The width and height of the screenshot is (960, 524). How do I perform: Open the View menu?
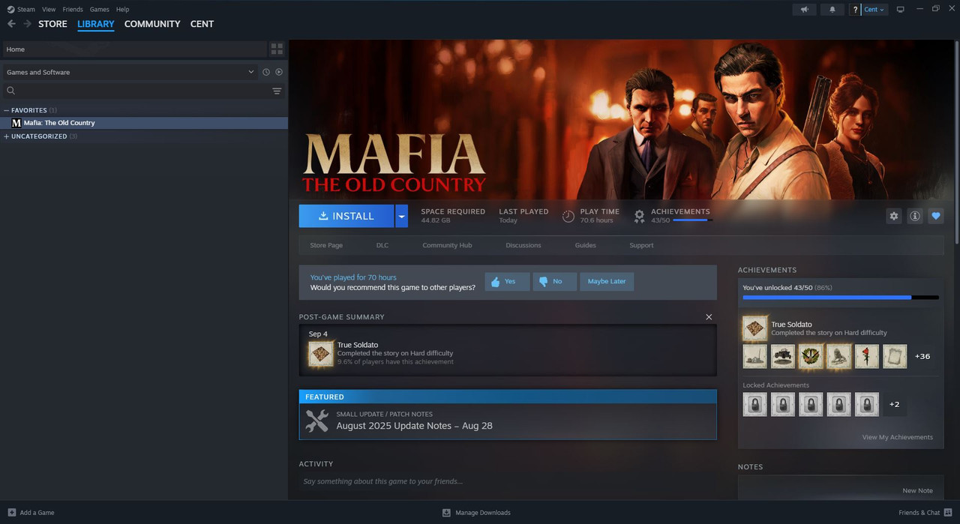click(49, 10)
